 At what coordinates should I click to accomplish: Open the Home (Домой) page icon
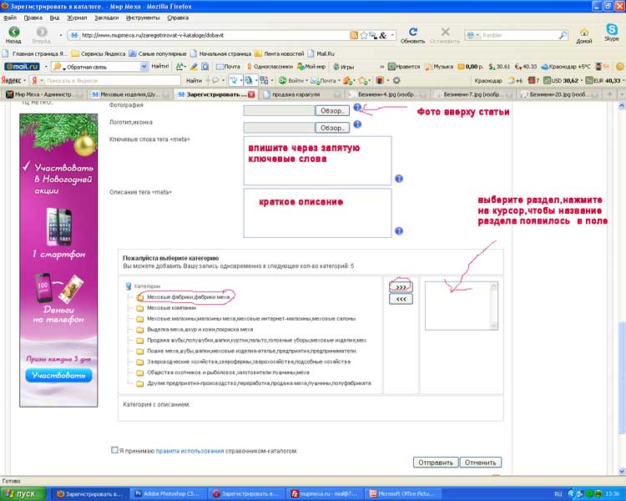[584, 33]
